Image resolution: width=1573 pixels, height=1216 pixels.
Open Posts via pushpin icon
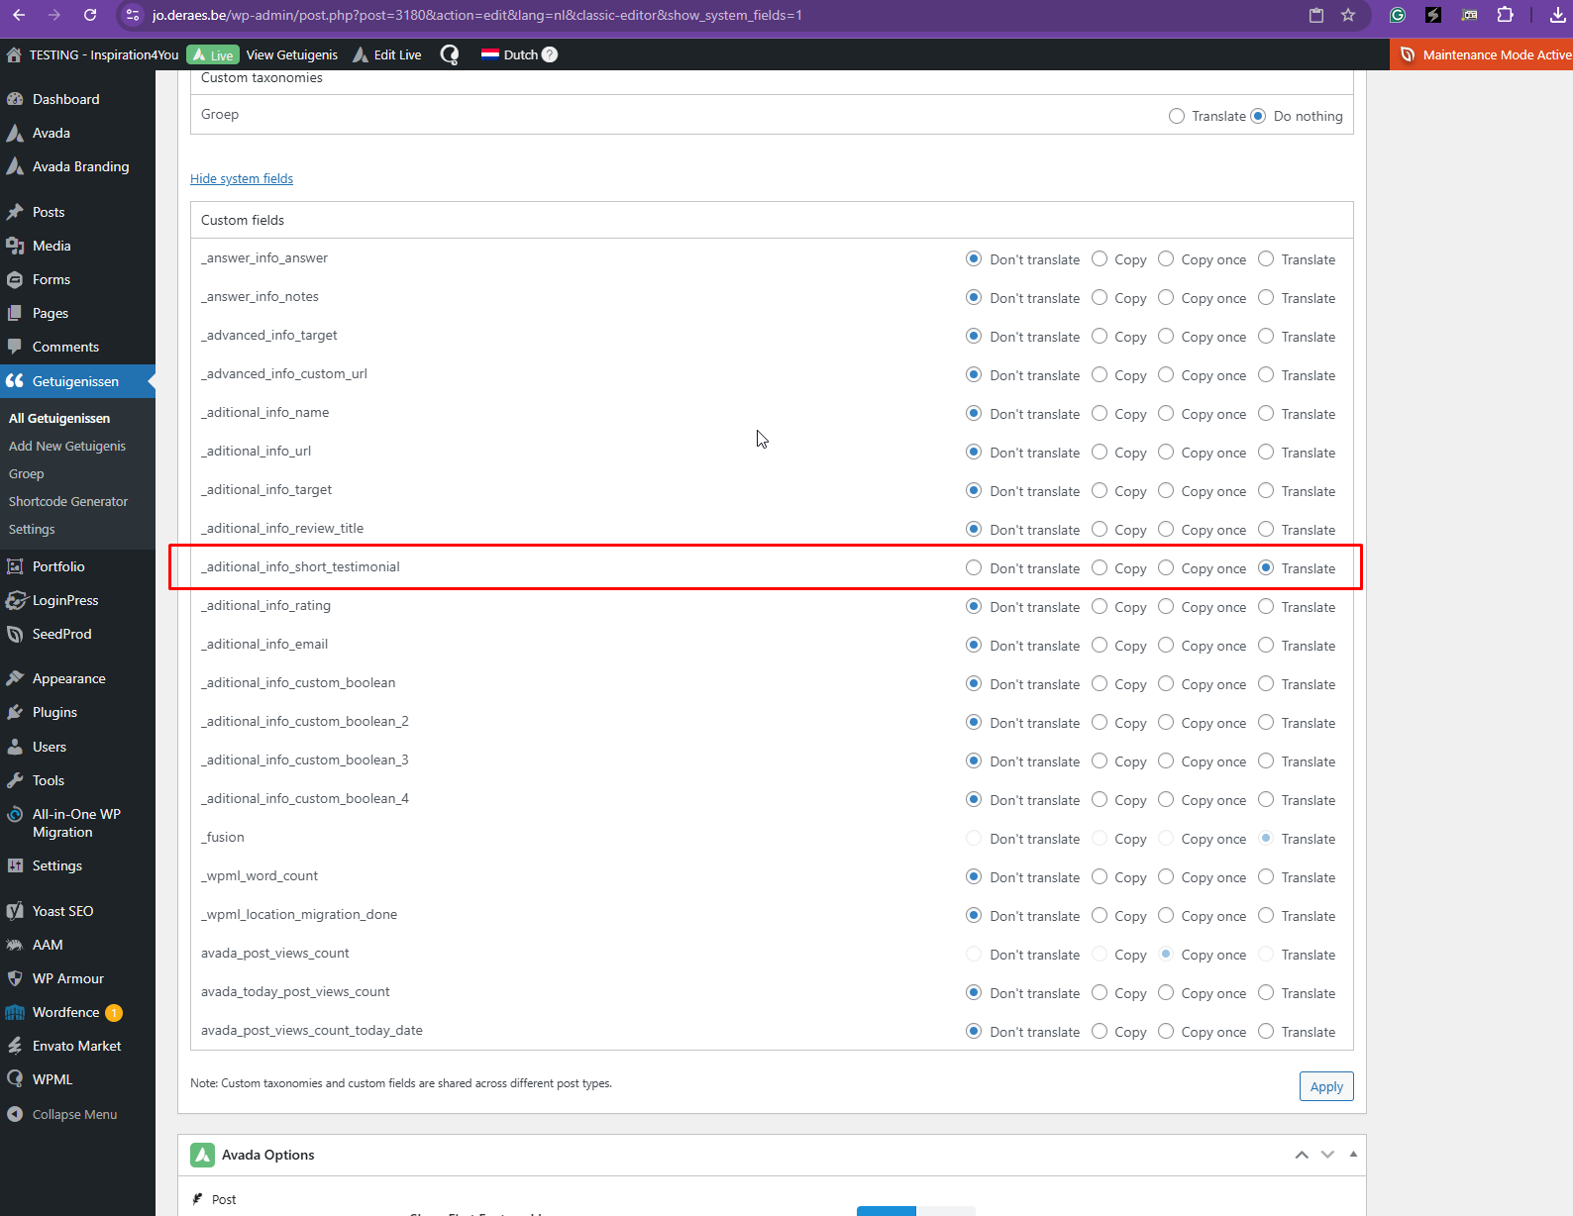pos(15,212)
